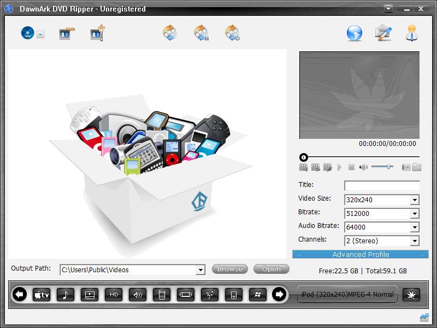Select the music note audio profile category
This screenshot has width=437, height=328.
click(66, 295)
